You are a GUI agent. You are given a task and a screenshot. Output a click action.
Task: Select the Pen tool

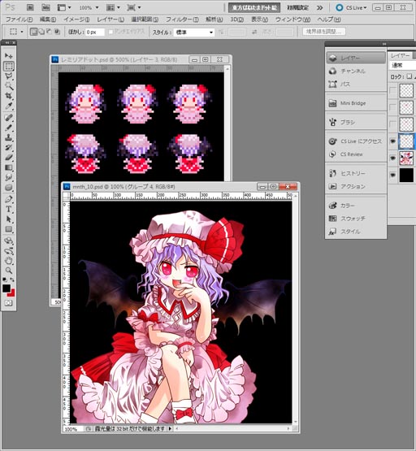(x=9, y=199)
